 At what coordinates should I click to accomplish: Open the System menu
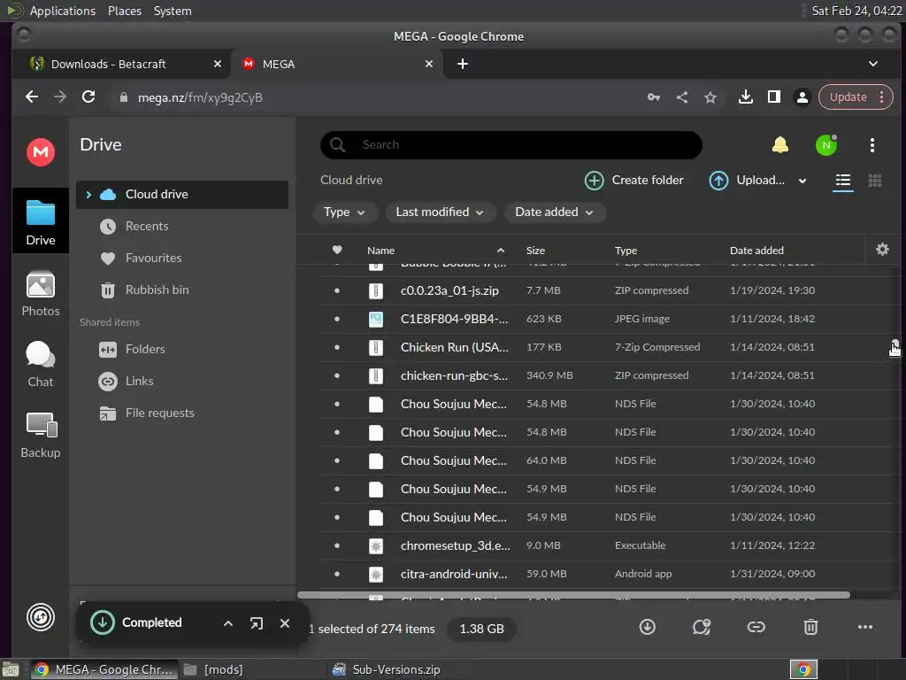173,11
